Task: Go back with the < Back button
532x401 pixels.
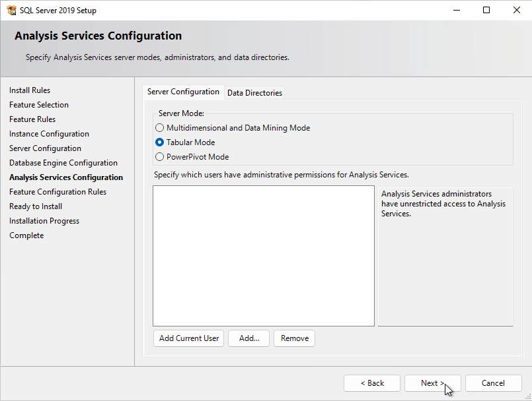Action: (x=372, y=383)
